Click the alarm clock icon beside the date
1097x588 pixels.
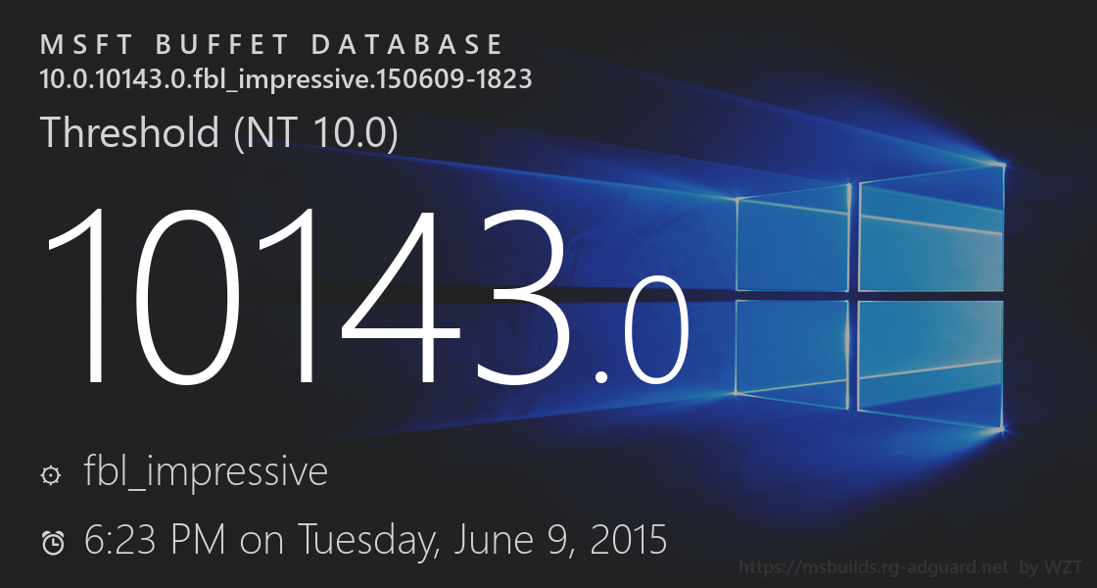53,541
